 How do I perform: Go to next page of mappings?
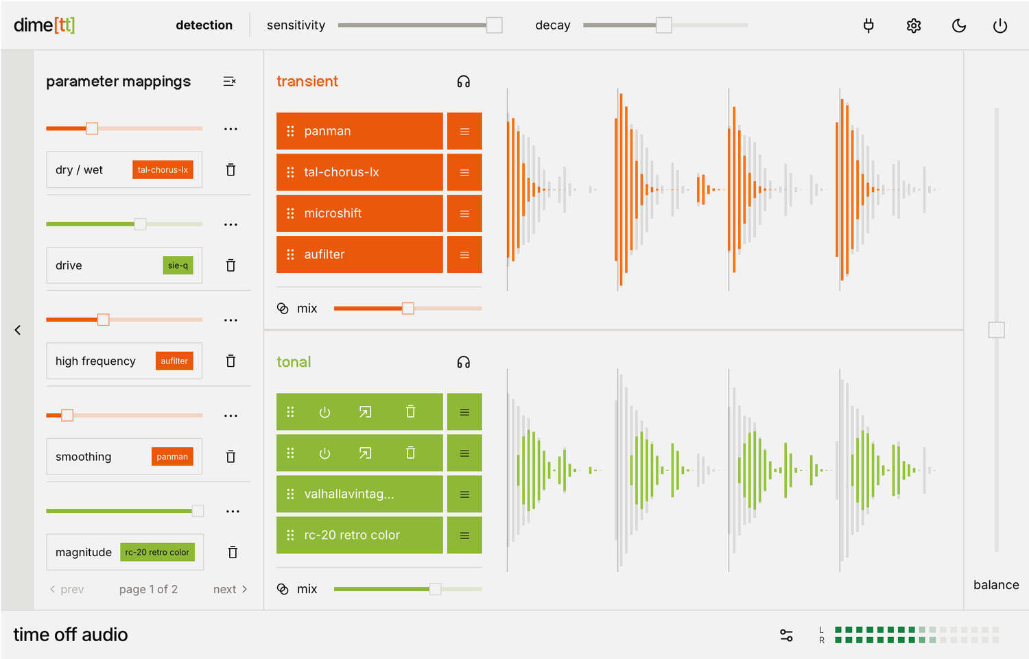(x=230, y=589)
